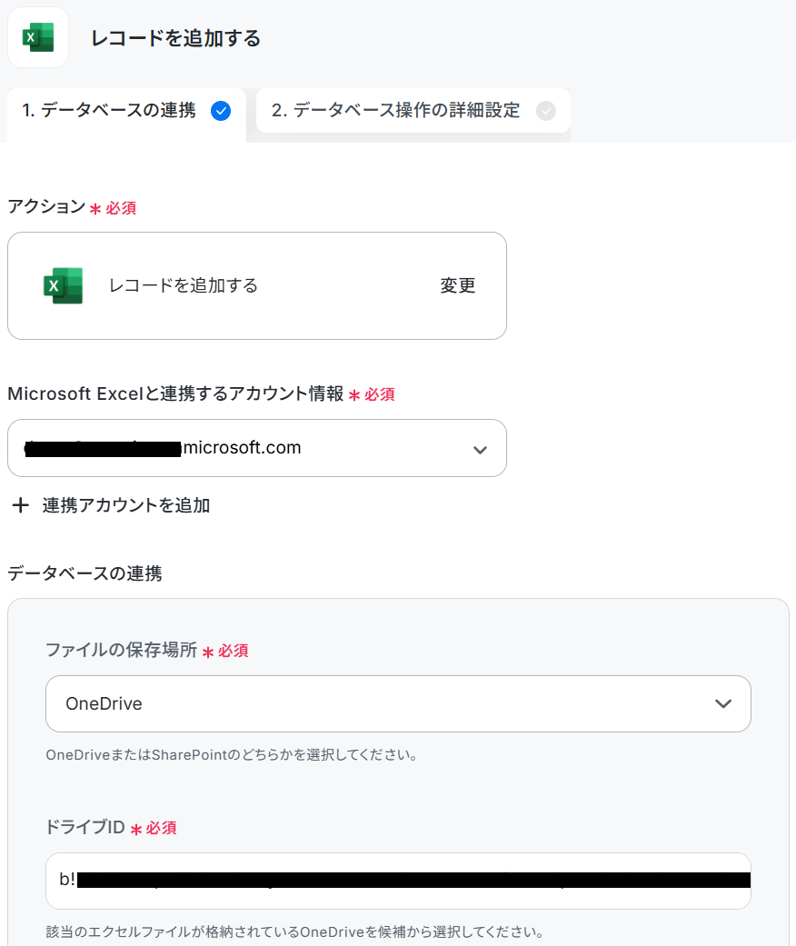Open the account dropdown chevron
This screenshot has width=796, height=946.
click(x=481, y=450)
